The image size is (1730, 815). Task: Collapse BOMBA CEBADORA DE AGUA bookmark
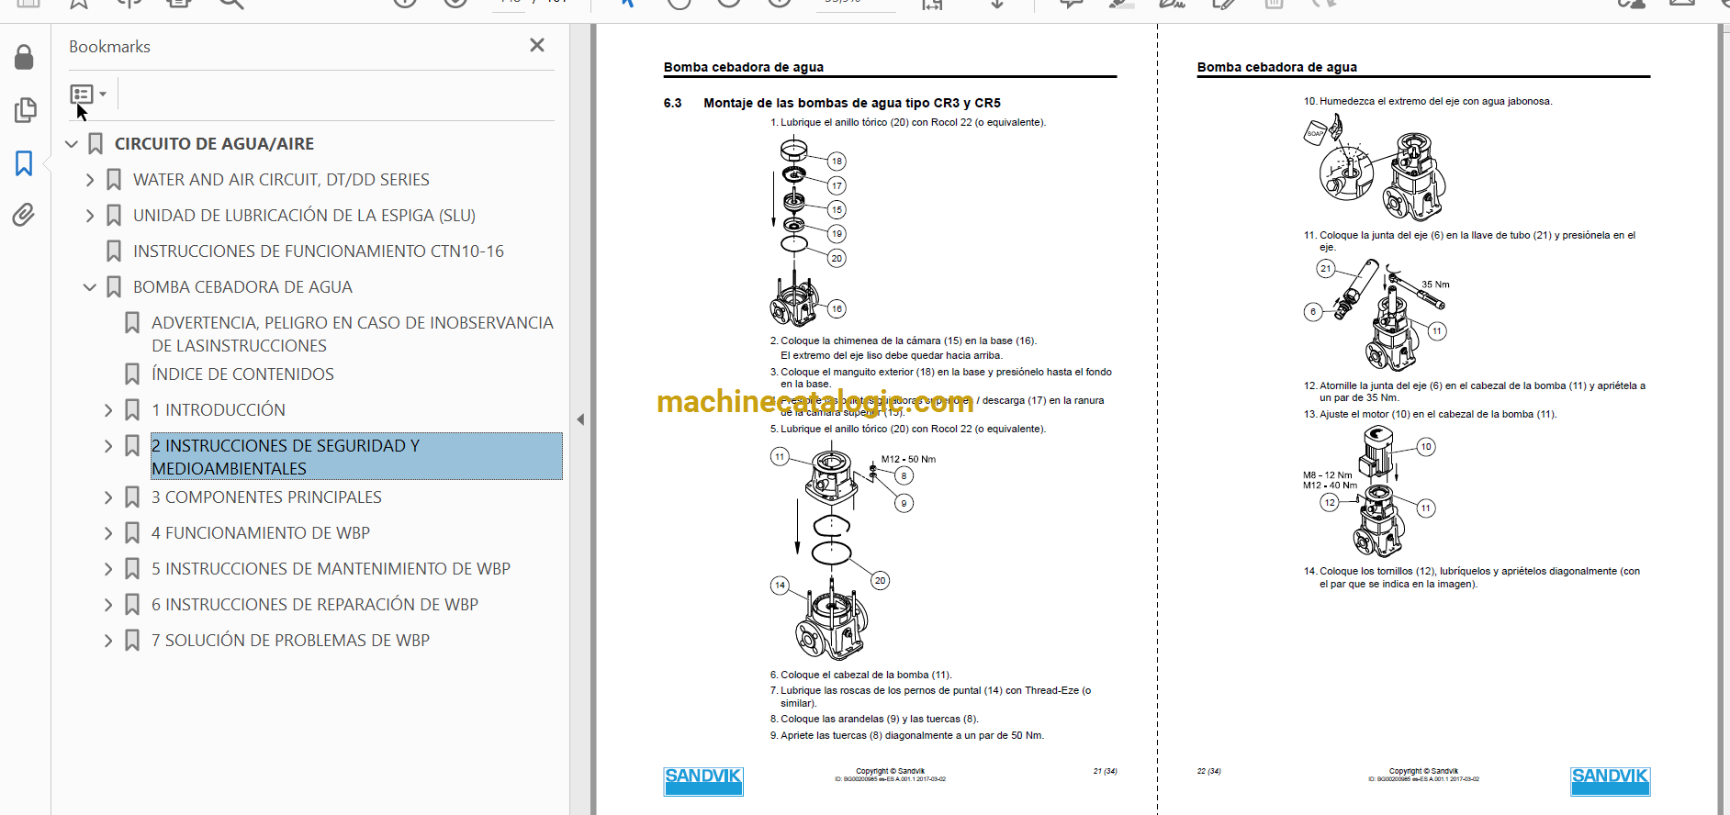(x=90, y=287)
